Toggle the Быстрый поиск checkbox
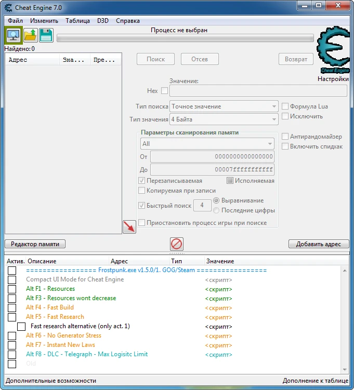The image size is (354, 390). pos(141,206)
